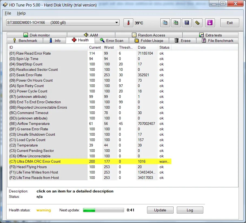Open the File Benchmark tab
The image size is (246, 223).
(217, 41)
